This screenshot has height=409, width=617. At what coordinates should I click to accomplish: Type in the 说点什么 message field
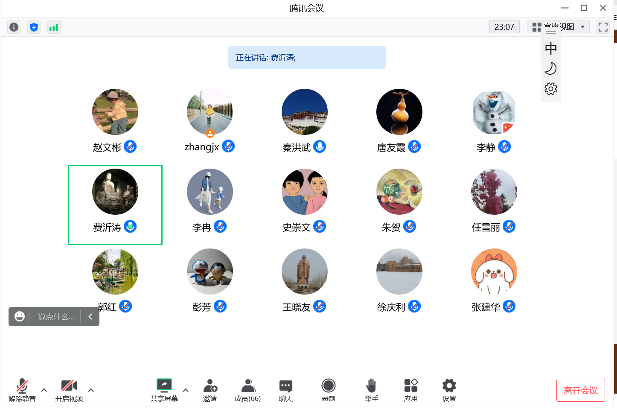click(x=55, y=316)
